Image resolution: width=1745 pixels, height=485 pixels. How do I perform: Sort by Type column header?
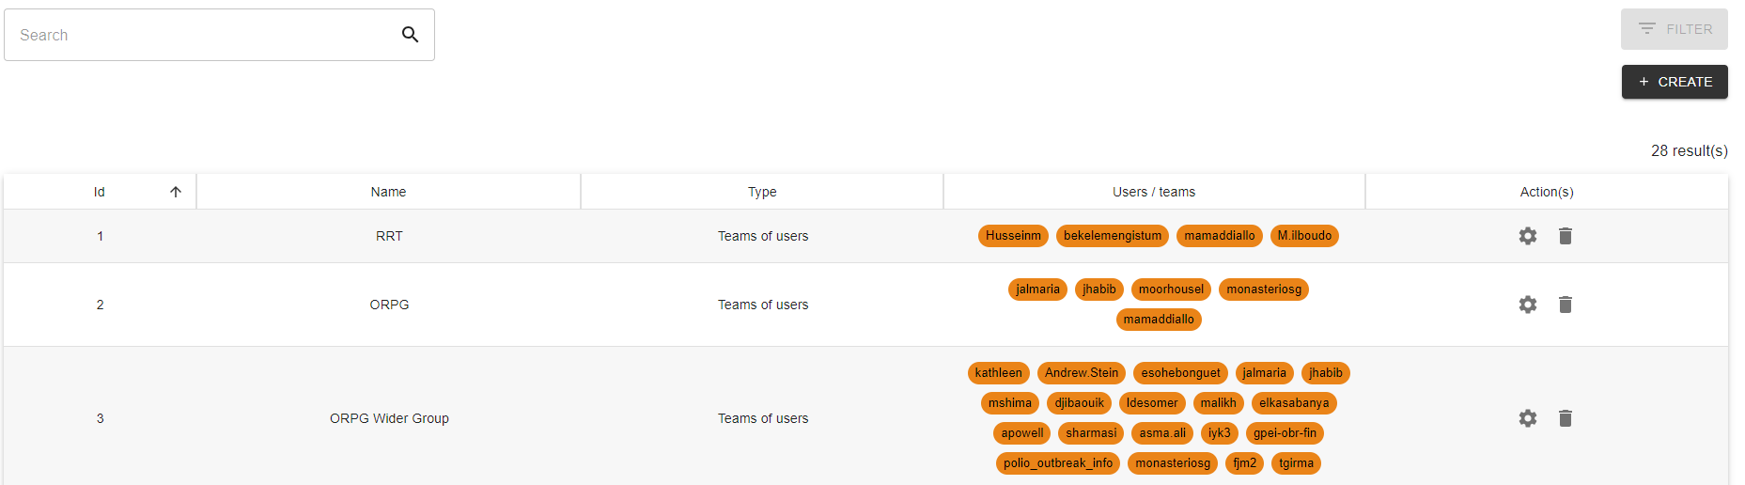point(762,192)
